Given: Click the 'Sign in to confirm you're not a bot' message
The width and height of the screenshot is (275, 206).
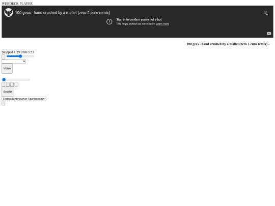Looking at the screenshot, I should pyautogui.click(x=139, y=20).
